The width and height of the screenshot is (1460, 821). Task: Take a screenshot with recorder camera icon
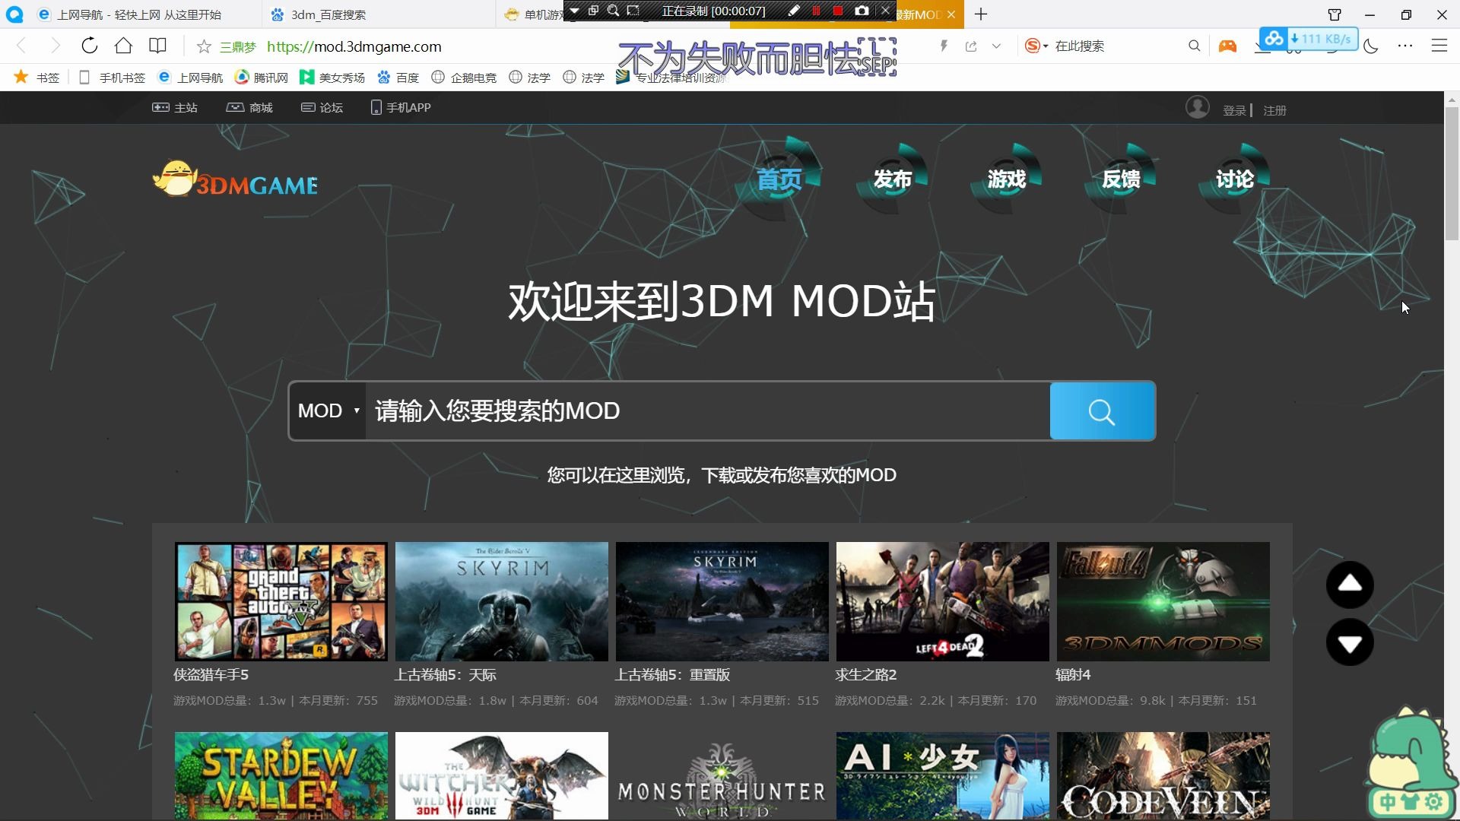point(862,11)
